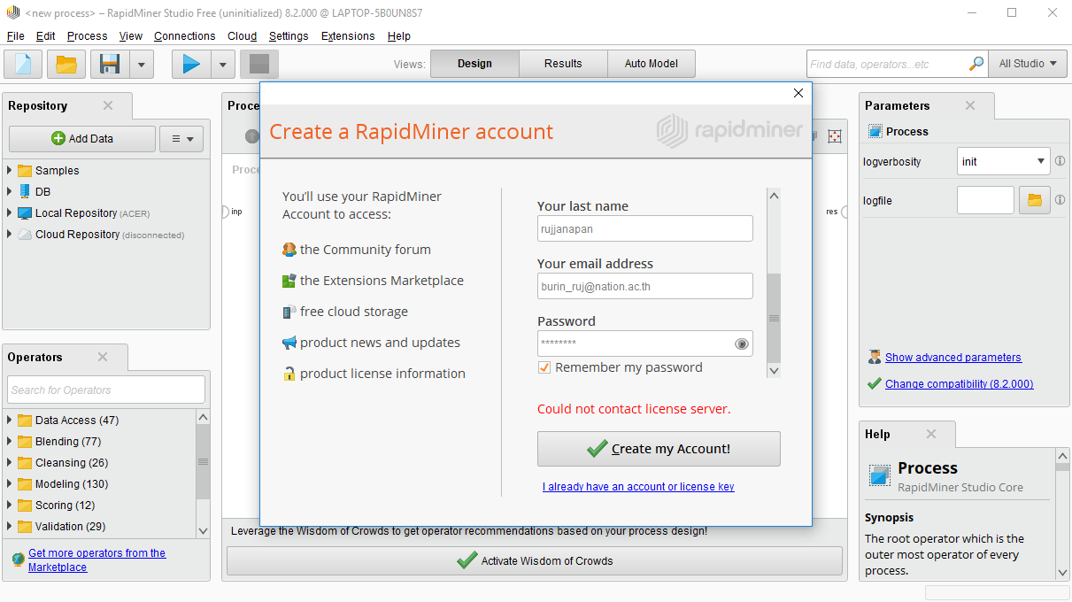
Task: Switch to the Results view
Action: pyautogui.click(x=563, y=64)
